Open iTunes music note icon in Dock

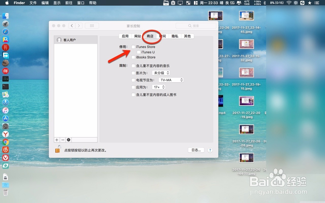6,110
